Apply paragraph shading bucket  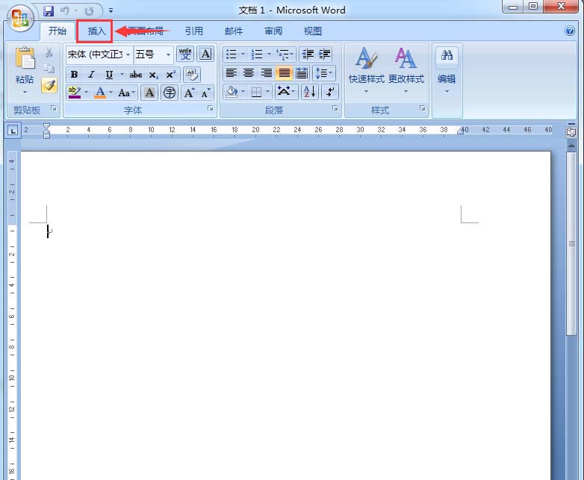point(232,92)
